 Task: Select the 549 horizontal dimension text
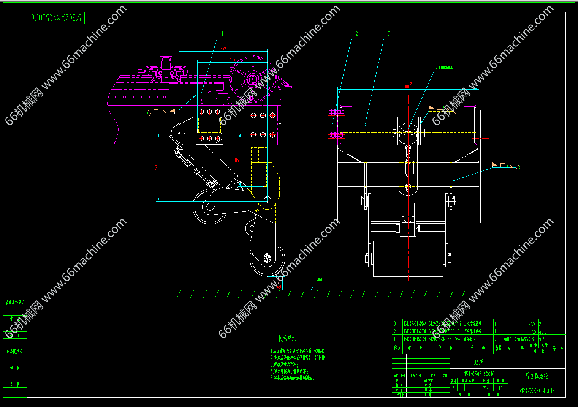[x=223, y=49]
